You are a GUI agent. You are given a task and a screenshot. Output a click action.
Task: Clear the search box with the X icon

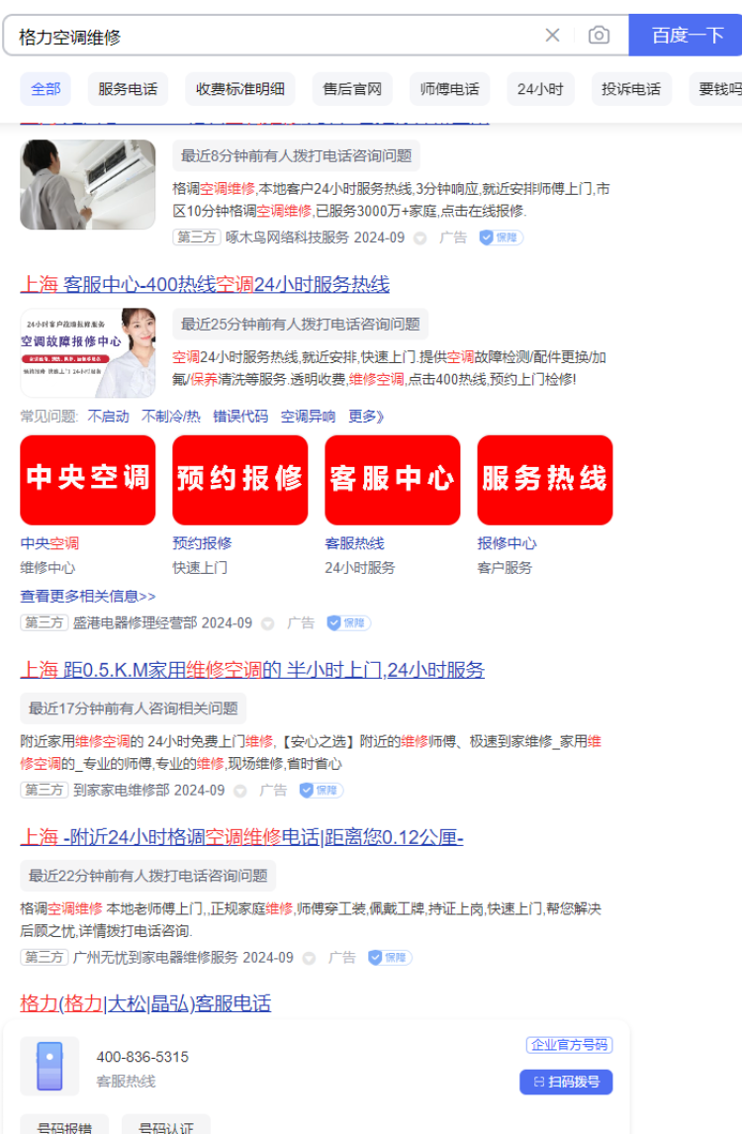(x=552, y=35)
